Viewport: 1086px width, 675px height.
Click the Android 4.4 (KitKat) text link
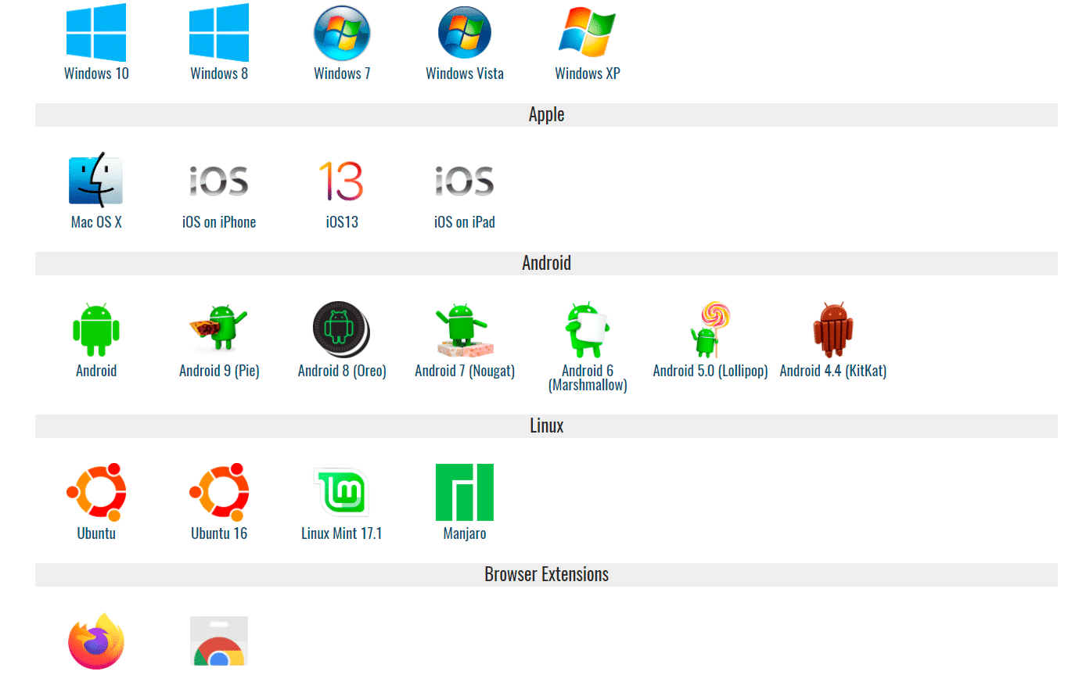pyautogui.click(x=833, y=371)
